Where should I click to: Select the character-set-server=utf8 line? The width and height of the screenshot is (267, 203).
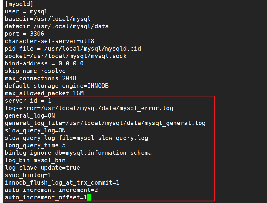[x=50, y=41]
